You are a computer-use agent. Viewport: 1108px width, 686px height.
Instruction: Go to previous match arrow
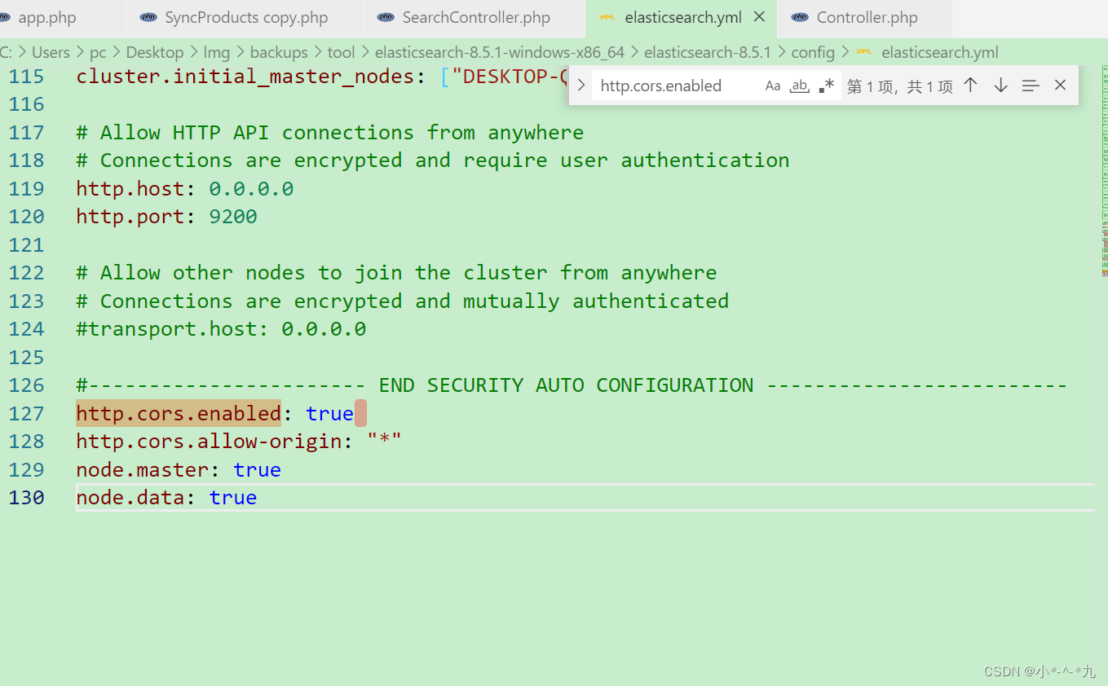pos(970,85)
